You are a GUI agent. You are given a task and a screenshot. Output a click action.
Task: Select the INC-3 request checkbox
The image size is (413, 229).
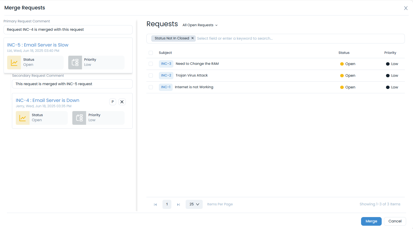point(151,64)
